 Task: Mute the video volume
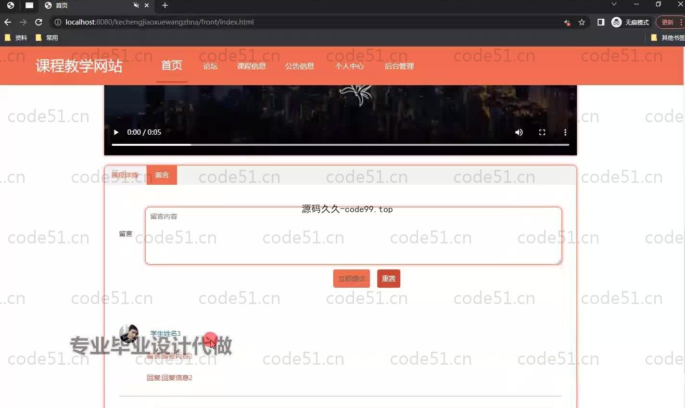(519, 132)
